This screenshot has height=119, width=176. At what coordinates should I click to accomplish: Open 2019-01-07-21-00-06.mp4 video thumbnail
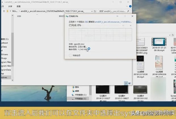159,42
